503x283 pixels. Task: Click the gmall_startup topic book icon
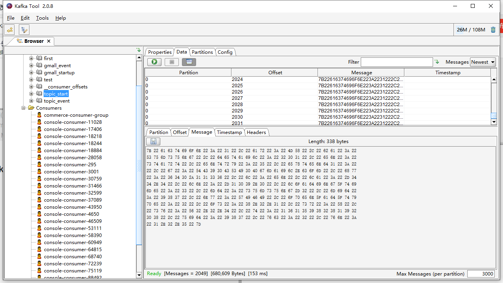click(39, 72)
